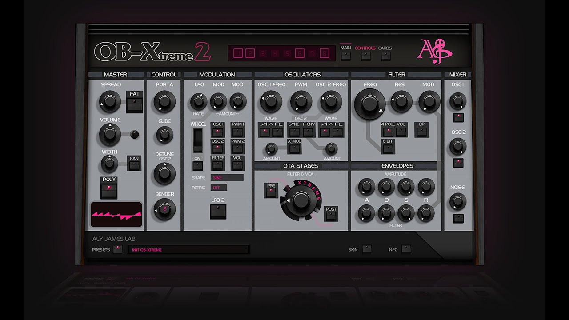
Task: Click the master VOLUME knob
Action: tap(110, 135)
